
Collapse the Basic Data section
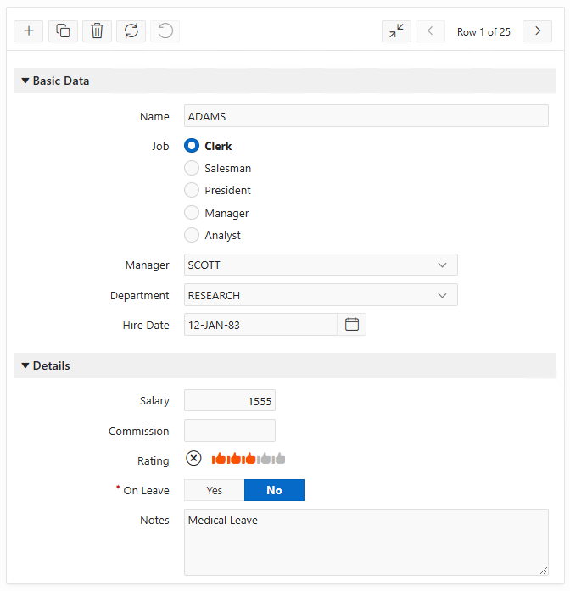pyautogui.click(x=25, y=81)
